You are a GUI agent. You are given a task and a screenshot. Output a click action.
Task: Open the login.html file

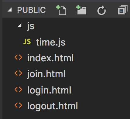click(x=49, y=90)
